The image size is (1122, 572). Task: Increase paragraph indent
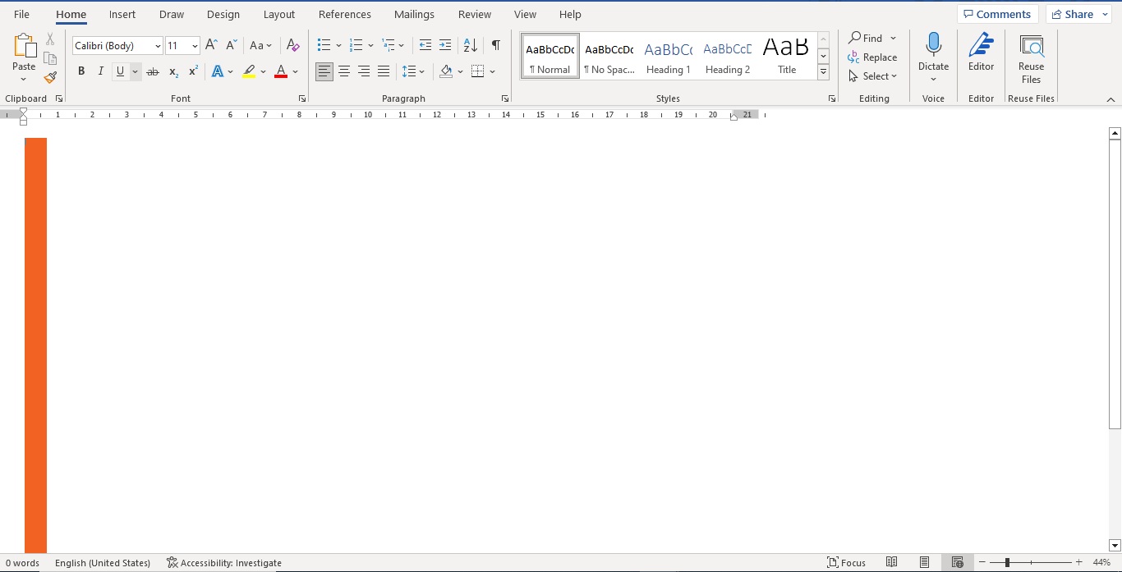pyautogui.click(x=445, y=45)
